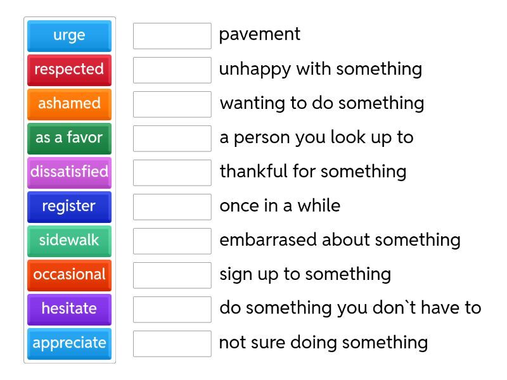507x380 pixels.
Task: Click the empty box by 'sign up to something'
Action: [x=172, y=275]
